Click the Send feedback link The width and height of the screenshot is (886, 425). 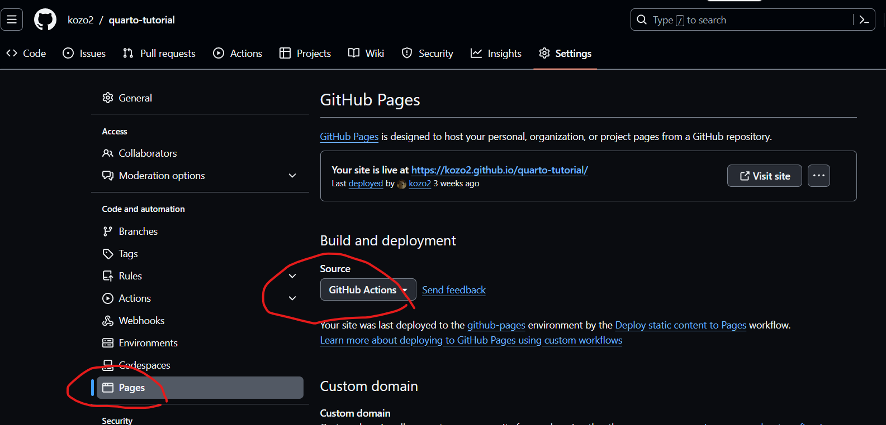point(454,290)
